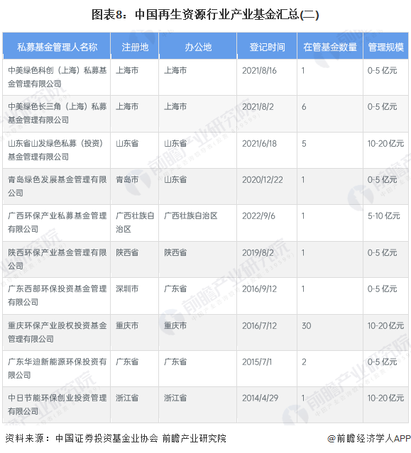Select the date 2022/9/6 cell
Image resolution: width=411 pixels, height=453 pixels.
pos(267,223)
